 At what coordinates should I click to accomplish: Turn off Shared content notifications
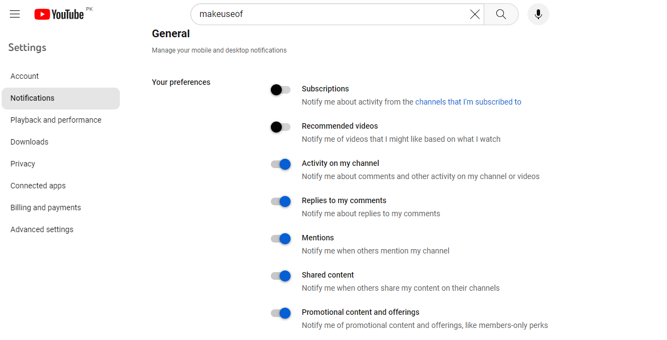pos(280,276)
